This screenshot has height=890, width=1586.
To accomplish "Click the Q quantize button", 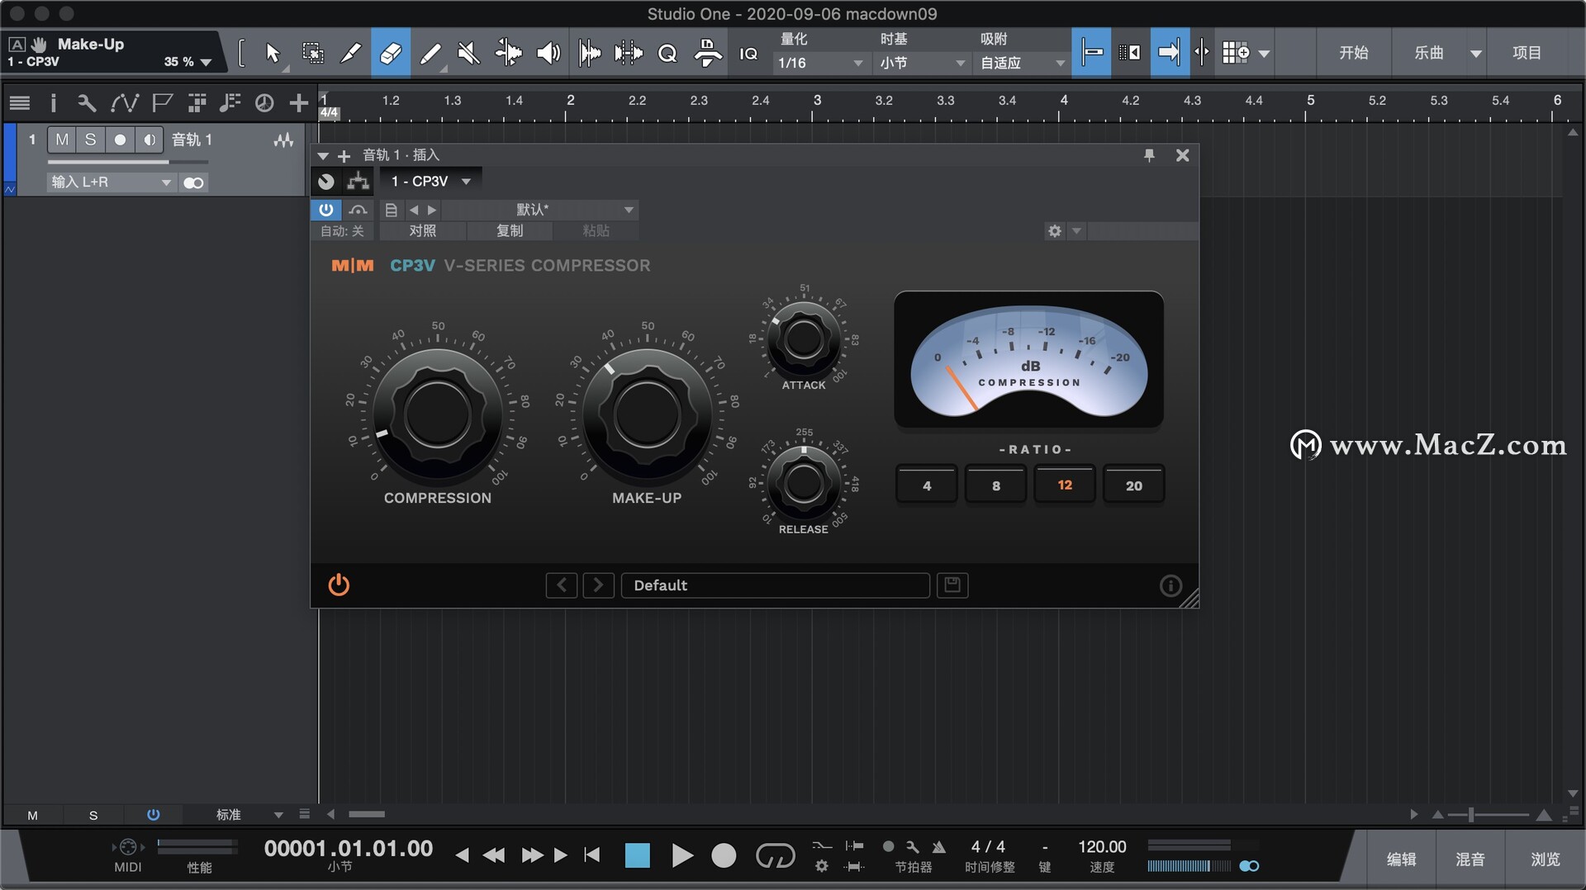I will click(667, 54).
